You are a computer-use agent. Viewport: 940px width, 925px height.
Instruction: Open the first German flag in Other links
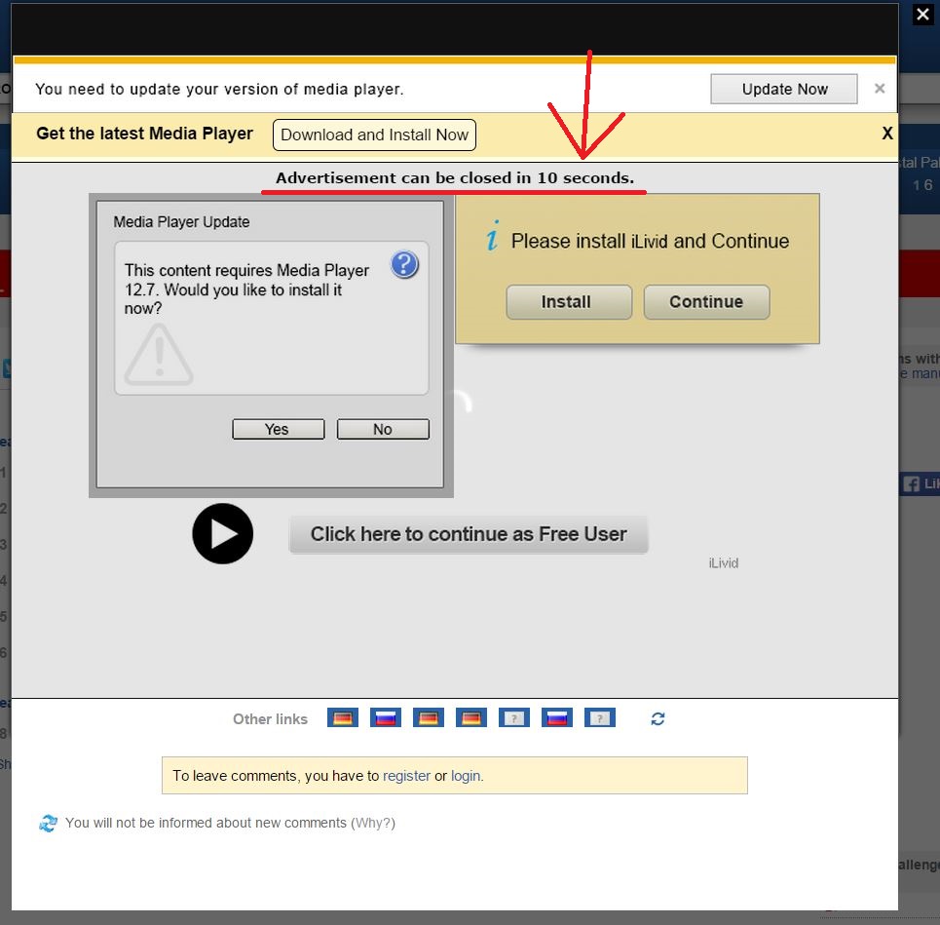click(x=342, y=718)
